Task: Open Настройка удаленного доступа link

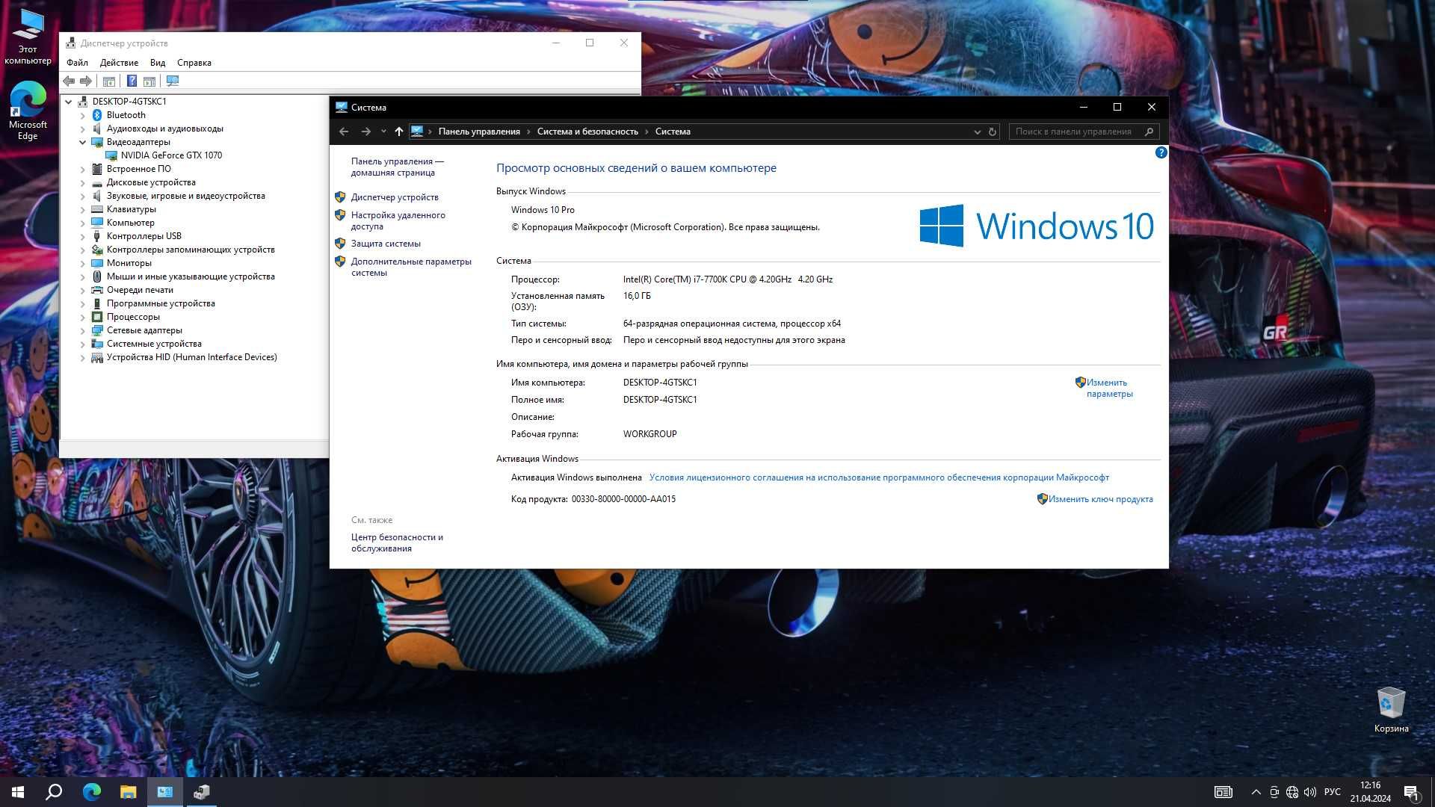Action: tap(398, 220)
